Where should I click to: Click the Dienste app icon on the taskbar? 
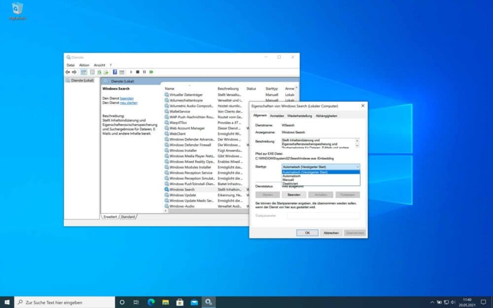click(209, 302)
